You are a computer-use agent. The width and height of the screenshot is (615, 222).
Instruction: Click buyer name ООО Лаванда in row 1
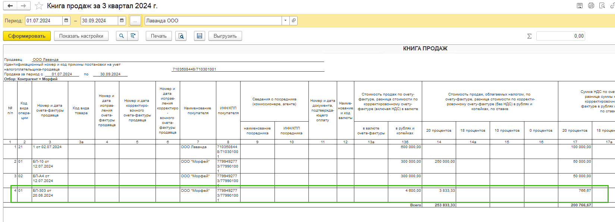click(194, 147)
